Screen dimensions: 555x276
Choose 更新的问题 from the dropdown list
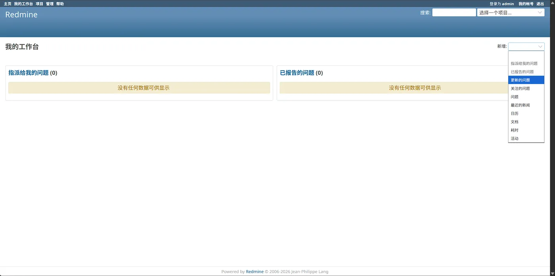526,80
